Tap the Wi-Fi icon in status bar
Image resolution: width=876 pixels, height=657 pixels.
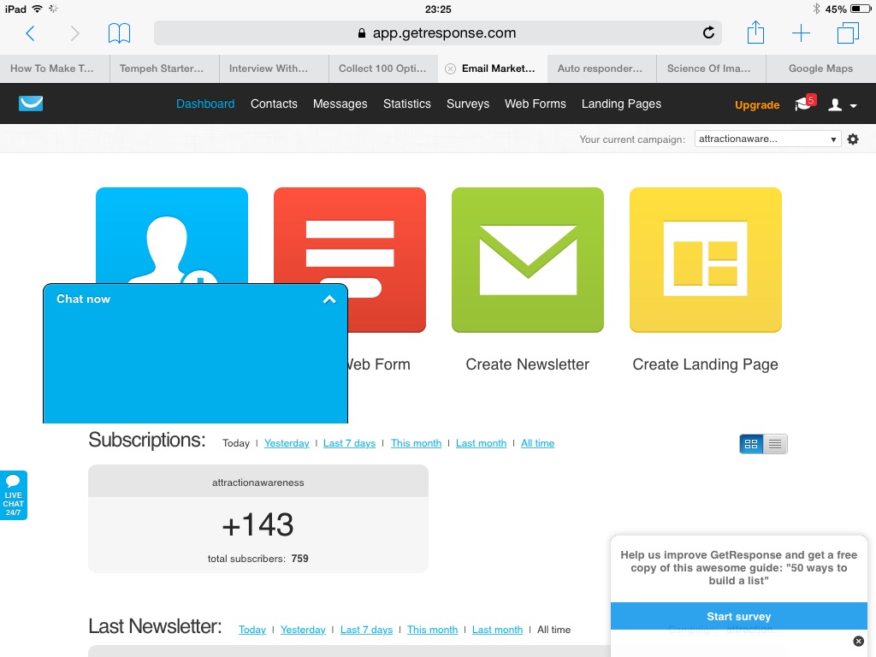point(37,9)
